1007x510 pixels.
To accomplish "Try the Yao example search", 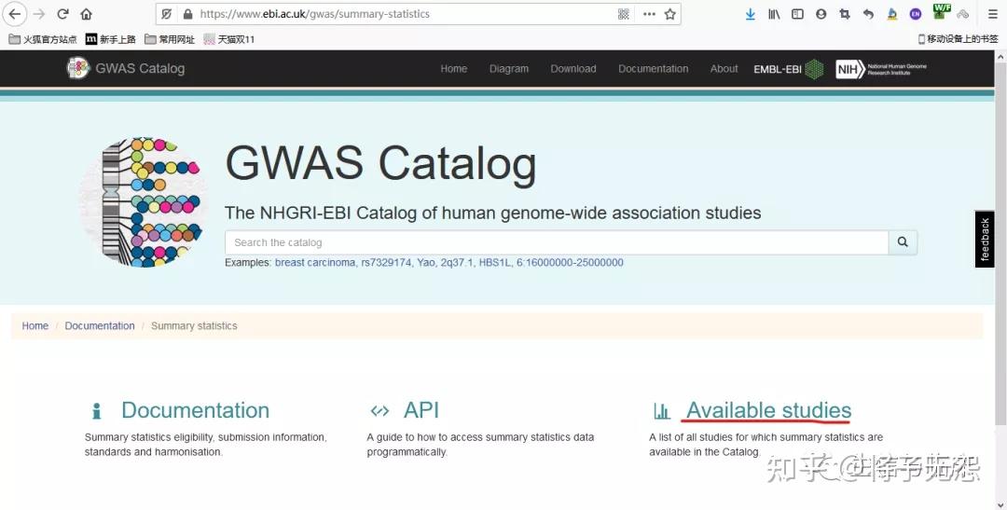I will click(x=425, y=262).
